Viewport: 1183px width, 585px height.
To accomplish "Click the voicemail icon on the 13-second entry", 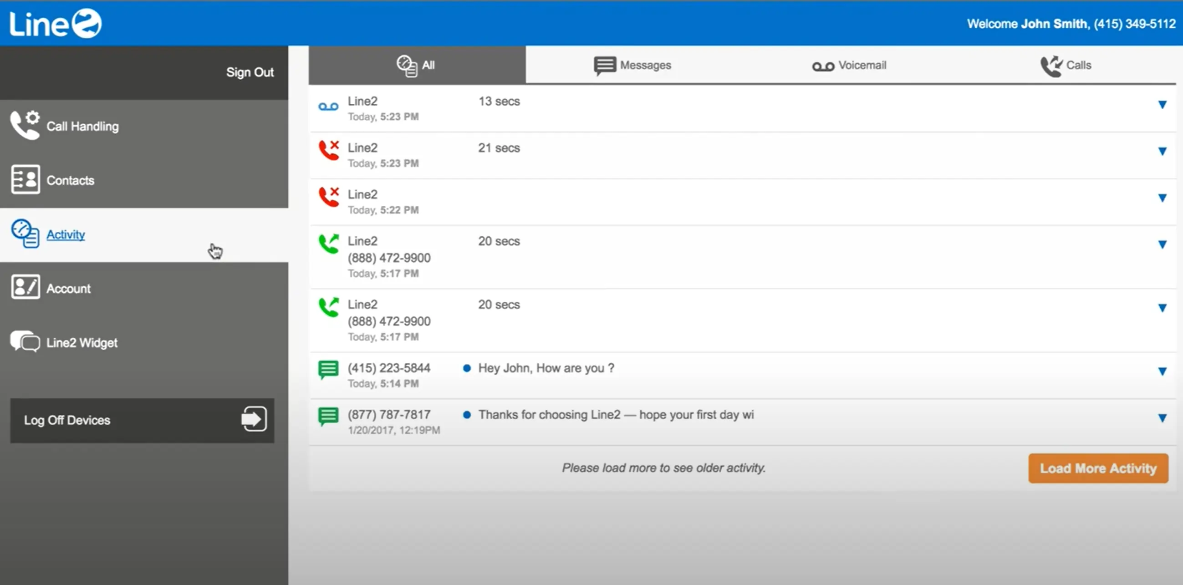I will [x=329, y=106].
